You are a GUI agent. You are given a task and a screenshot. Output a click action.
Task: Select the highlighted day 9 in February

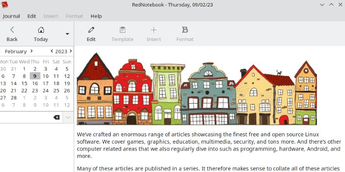tap(35, 76)
